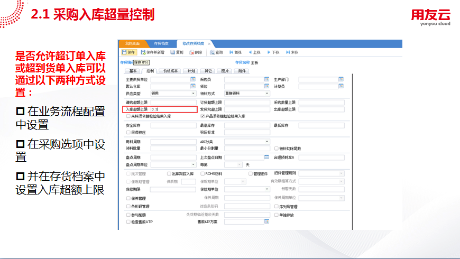The height and width of the screenshot is (259, 460).
Task: Go to previous record with 上张
Action: pyautogui.click(x=255, y=52)
